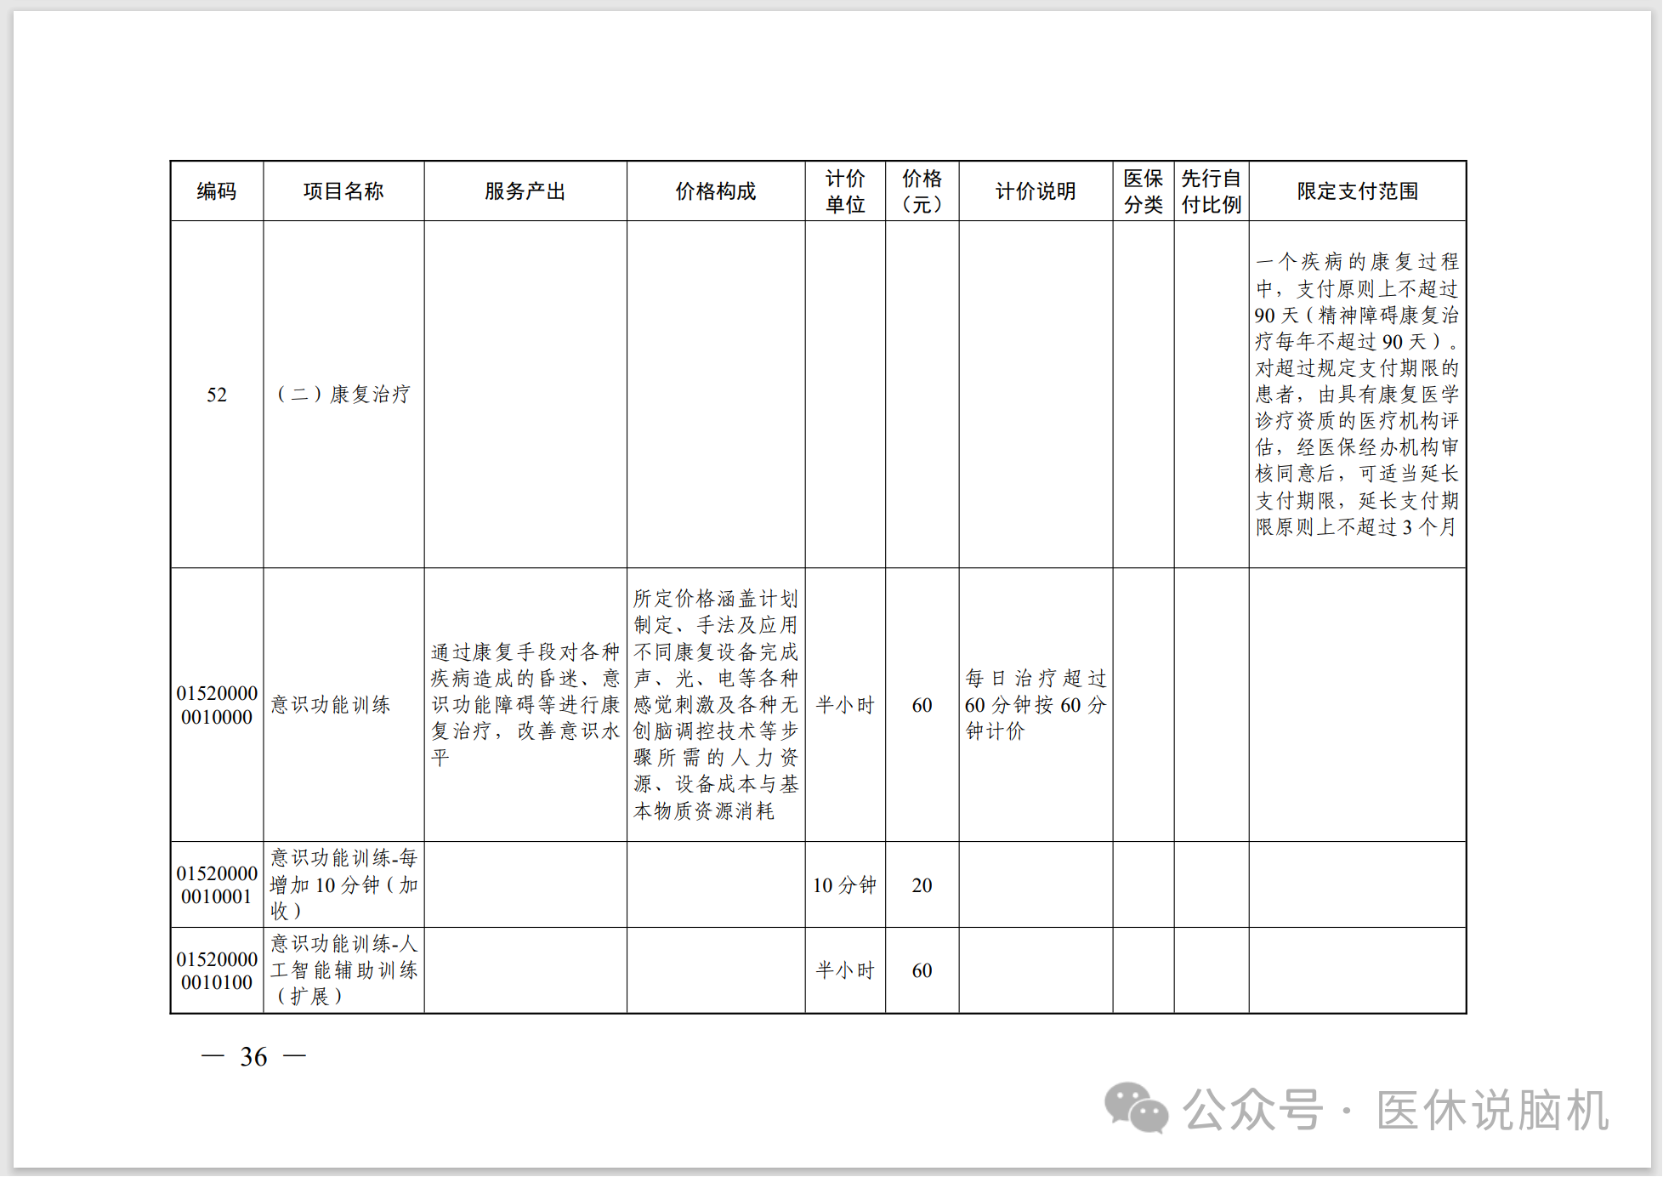Image resolution: width=1663 pixels, height=1177 pixels.
Task: Click the price 20 cell
Action: pos(922,885)
